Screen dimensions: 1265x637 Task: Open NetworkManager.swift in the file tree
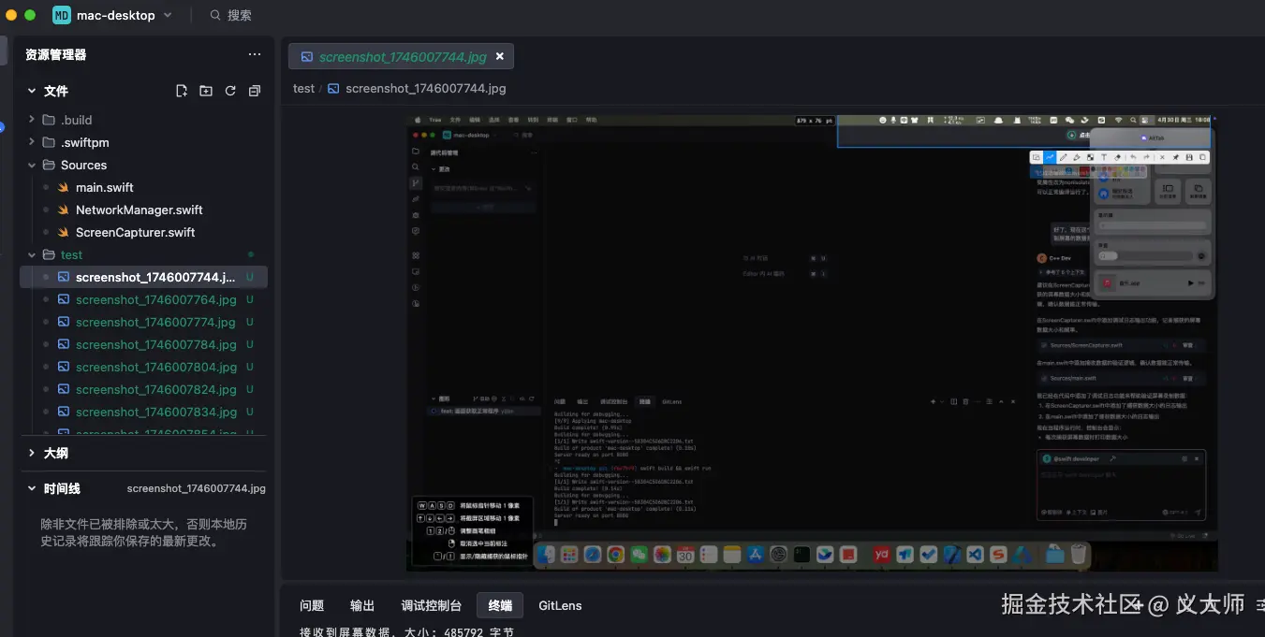point(139,210)
